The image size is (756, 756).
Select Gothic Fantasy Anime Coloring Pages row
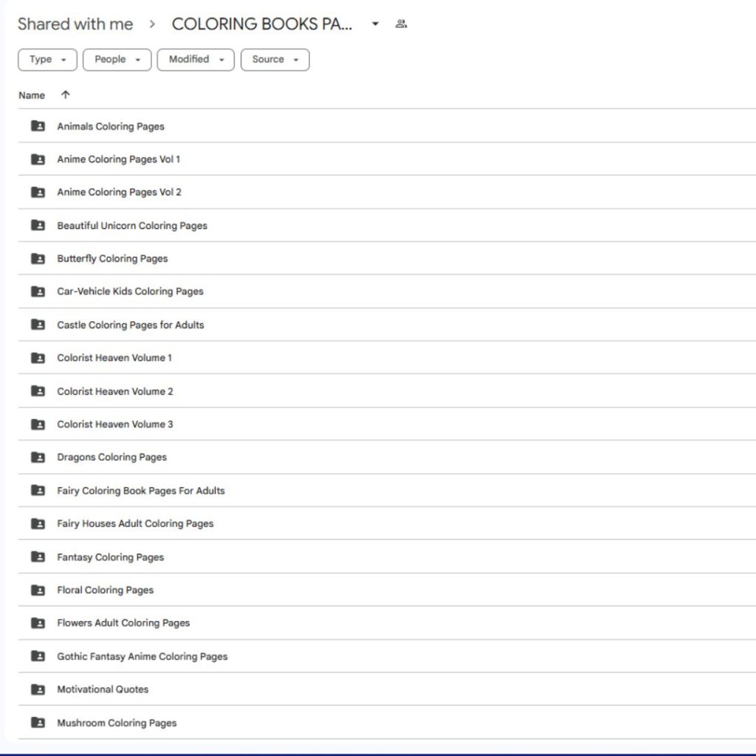point(142,656)
